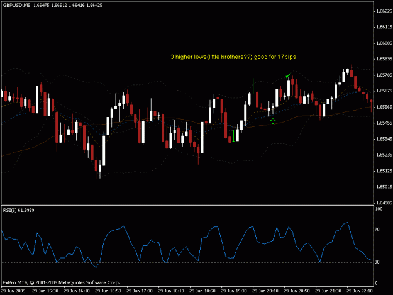Image resolution: width=393 pixels, height=295 pixels.
Task: Click the 1.66115 price axis label
Action: pos(384,27)
